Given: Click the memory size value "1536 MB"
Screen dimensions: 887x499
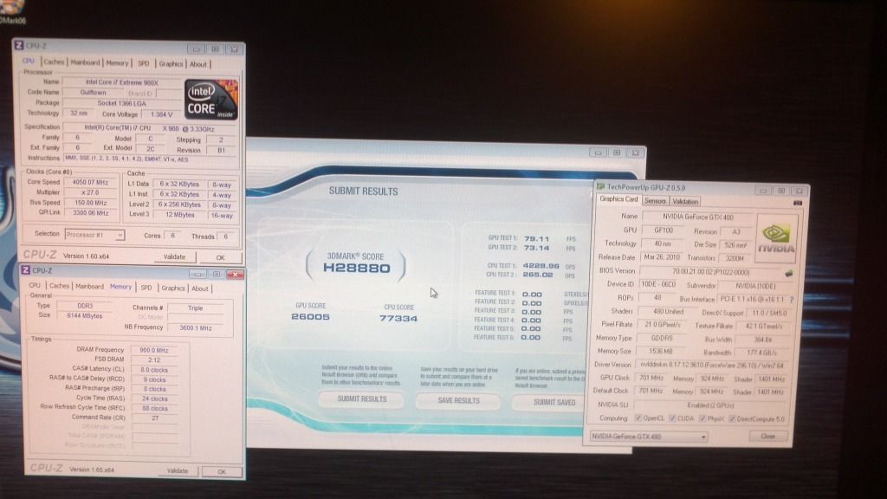Looking at the screenshot, I should [661, 352].
